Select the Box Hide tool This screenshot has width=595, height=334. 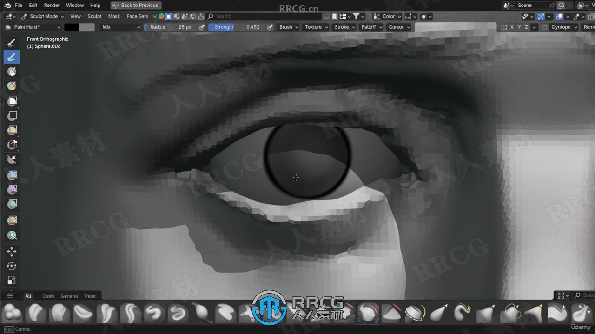click(x=12, y=116)
